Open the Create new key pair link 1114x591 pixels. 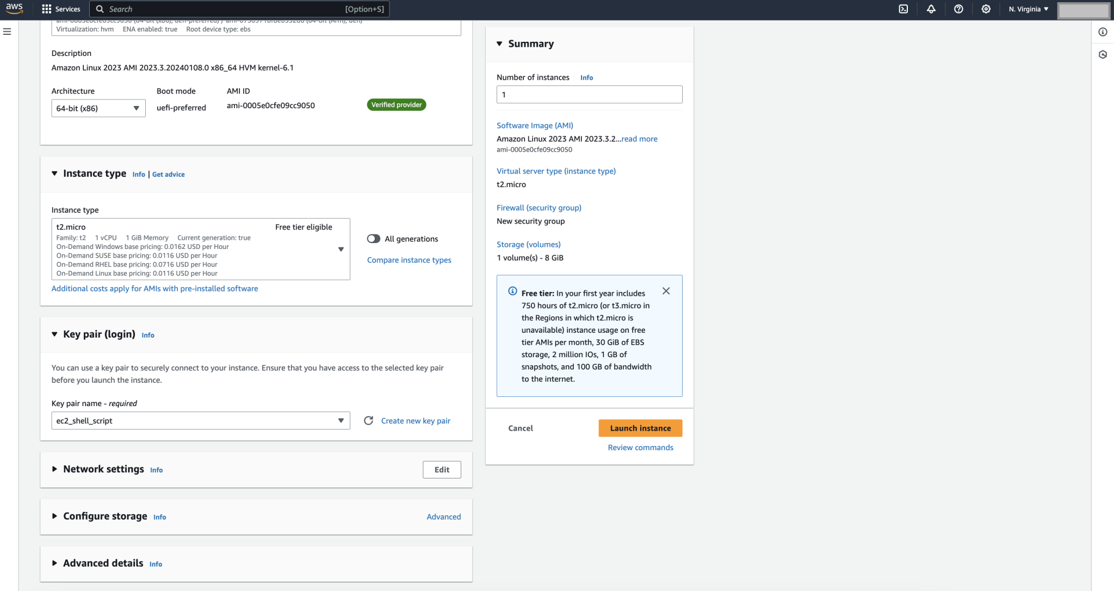[x=415, y=420]
